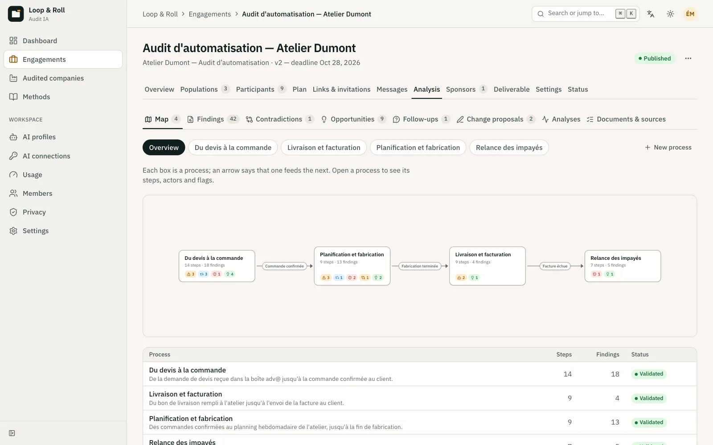Open Documents & sources sub-tab
Viewport: 713px width, 445px height.
coord(626,119)
